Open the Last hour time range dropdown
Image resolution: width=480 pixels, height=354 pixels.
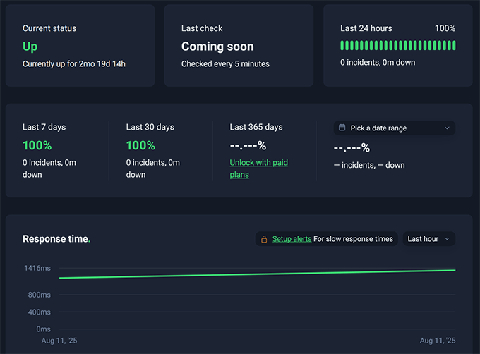(428, 239)
